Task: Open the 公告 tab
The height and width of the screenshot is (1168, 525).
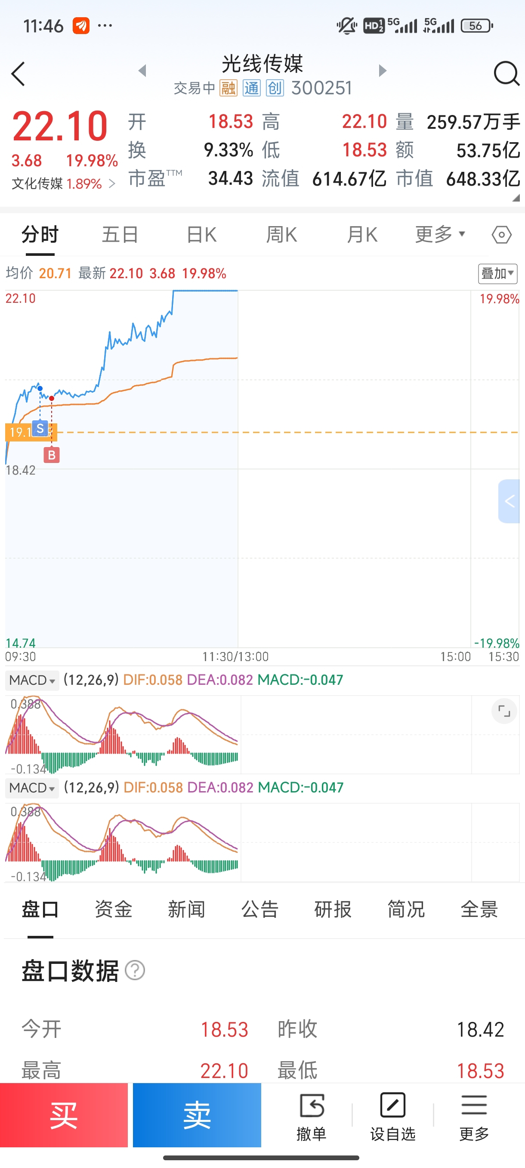Action: (260, 909)
